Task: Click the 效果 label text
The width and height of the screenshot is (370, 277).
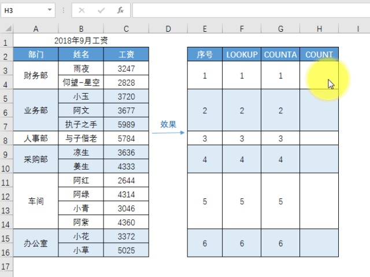Action: [x=168, y=124]
